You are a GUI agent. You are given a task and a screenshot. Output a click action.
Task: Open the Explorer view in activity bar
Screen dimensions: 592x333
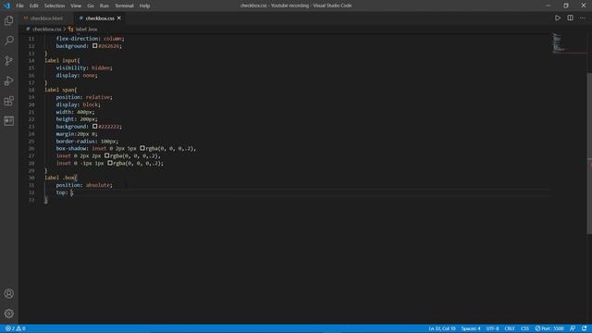[x=9, y=20]
